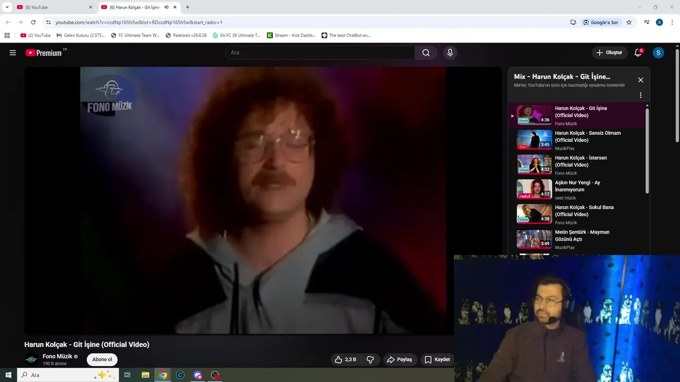Like the video with the thumbs up
This screenshot has height=382, width=680.
pyautogui.click(x=345, y=360)
